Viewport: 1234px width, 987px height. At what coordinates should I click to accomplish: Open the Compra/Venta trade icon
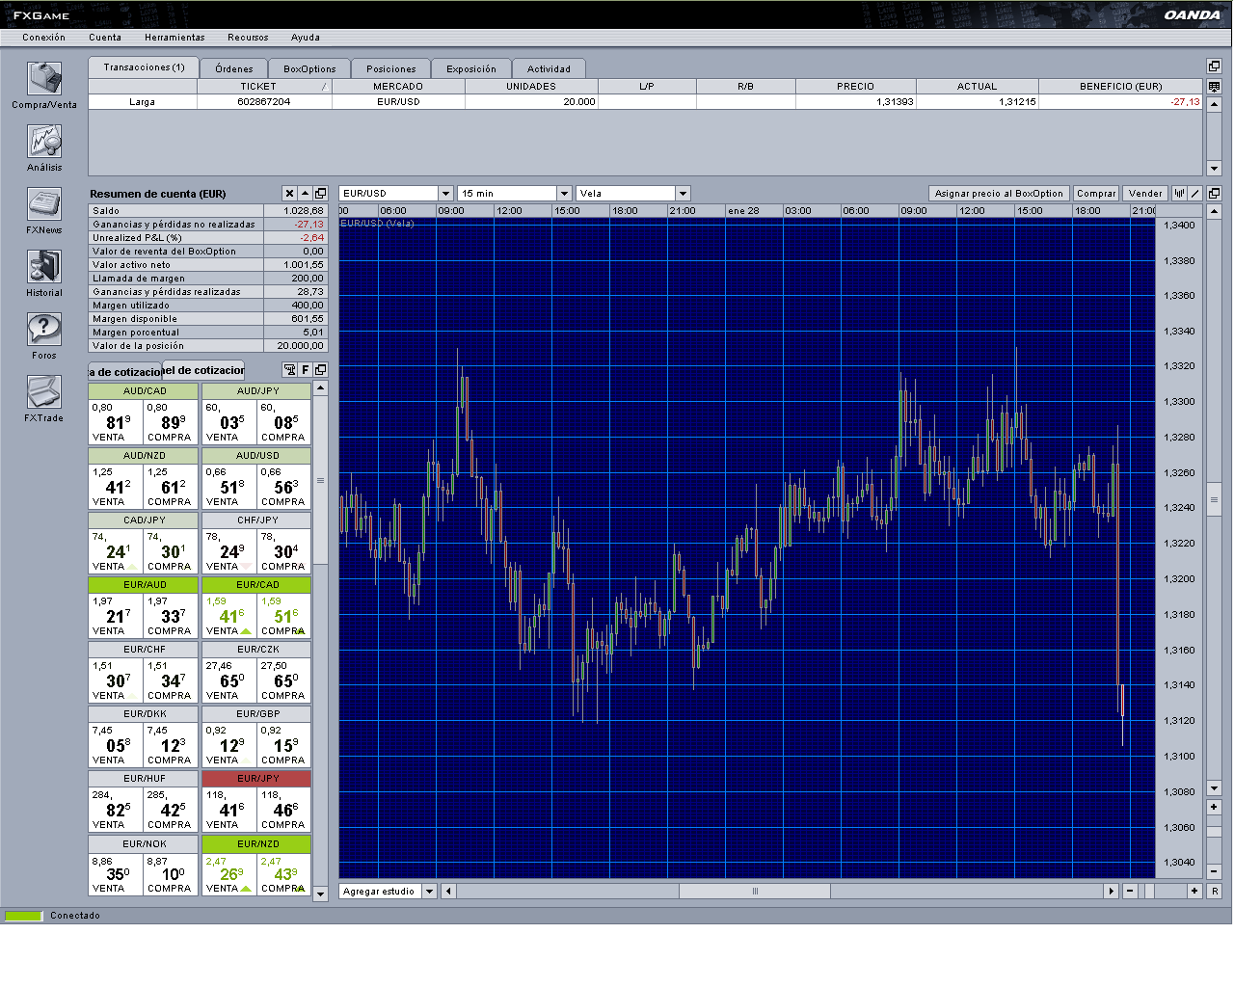(x=44, y=79)
